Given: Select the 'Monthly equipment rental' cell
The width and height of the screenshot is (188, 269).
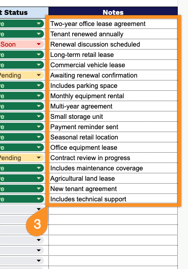Looking at the screenshot, I should [x=113, y=96].
